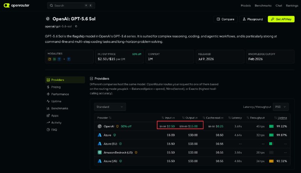
Task: Open the Standard routing dropdown
Action: (x=110, y=107)
